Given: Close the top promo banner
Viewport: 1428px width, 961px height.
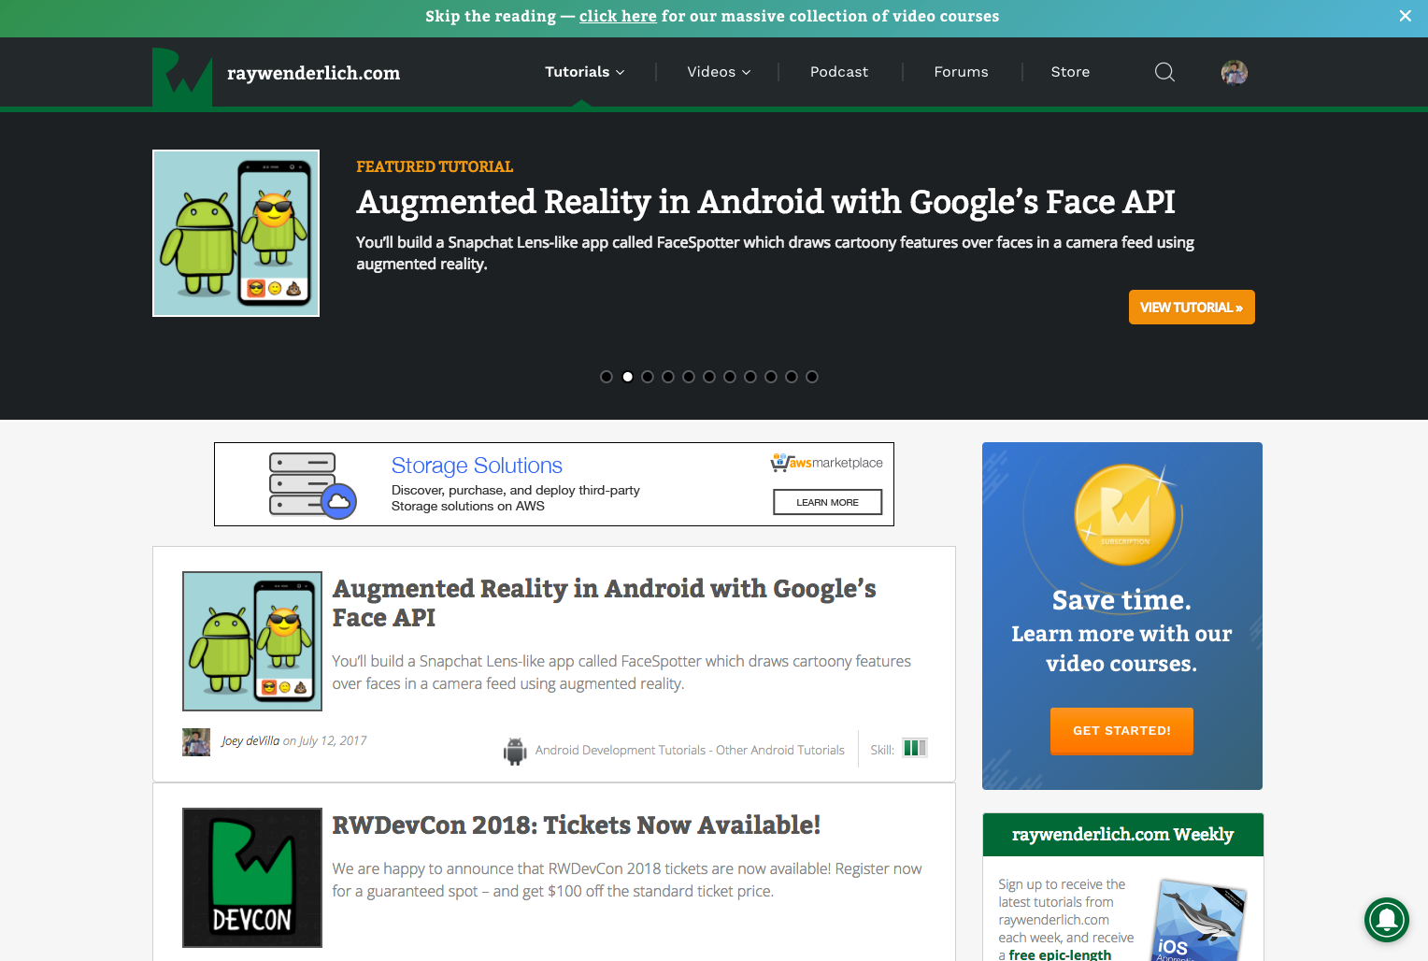Looking at the screenshot, I should coord(1406,16).
